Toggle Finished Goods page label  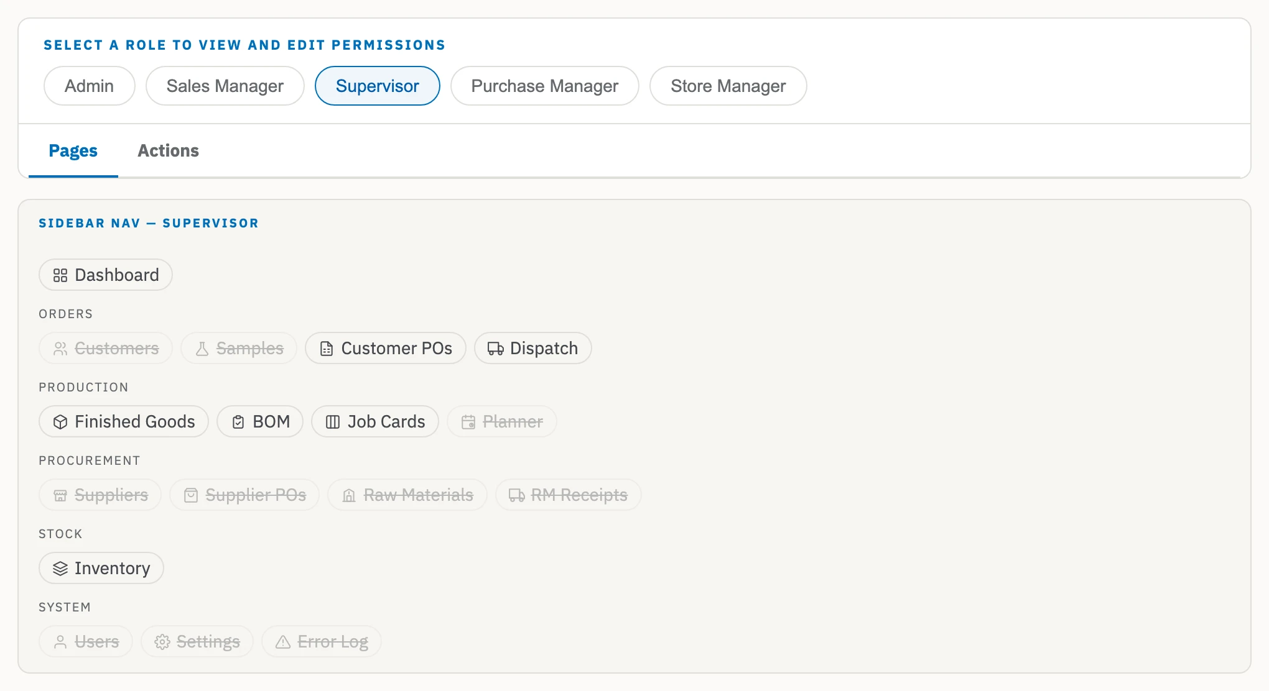(x=135, y=421)
